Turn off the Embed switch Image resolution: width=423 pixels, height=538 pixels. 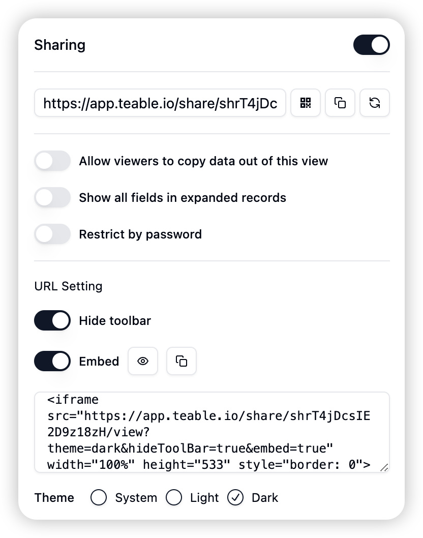coord(52,361)
